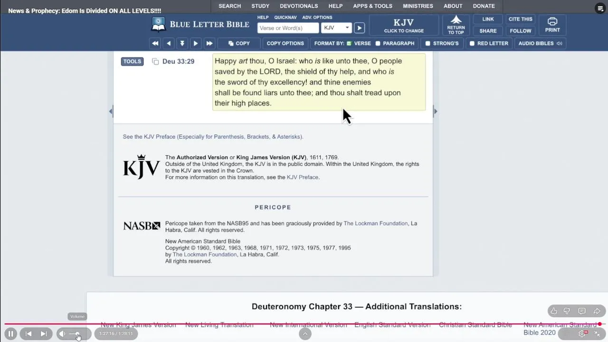Go to the next book double-arrow
608x342 pixels.
point(209,43)
